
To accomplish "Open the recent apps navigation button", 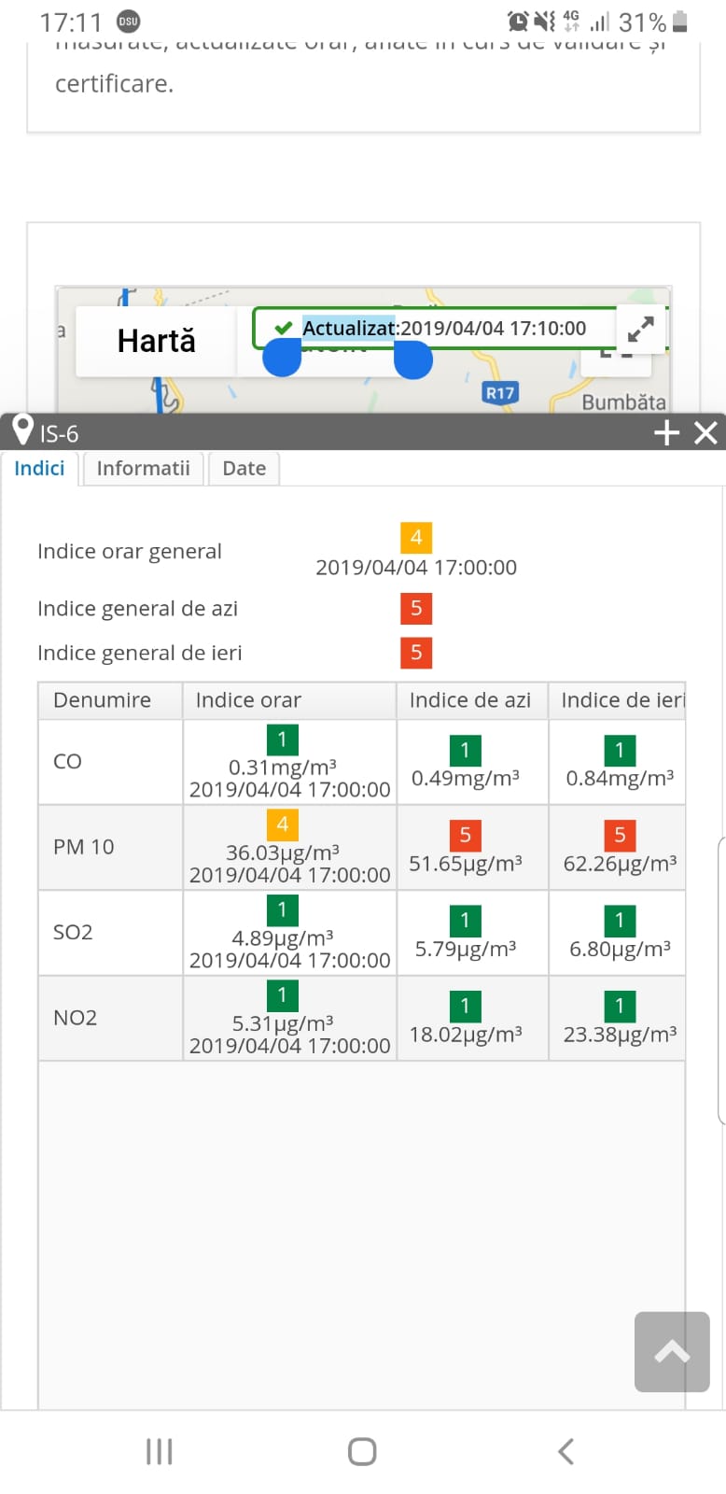I will (x=160, y=1451).
